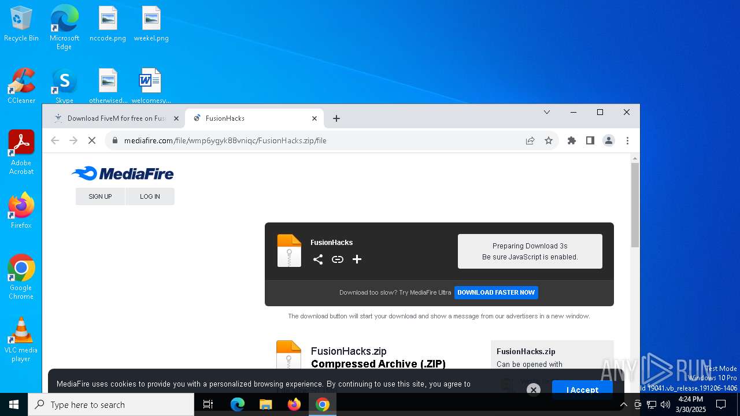
Task: Click the FusionHacks.zip file name heading
Action: click(x=349, y=351)
